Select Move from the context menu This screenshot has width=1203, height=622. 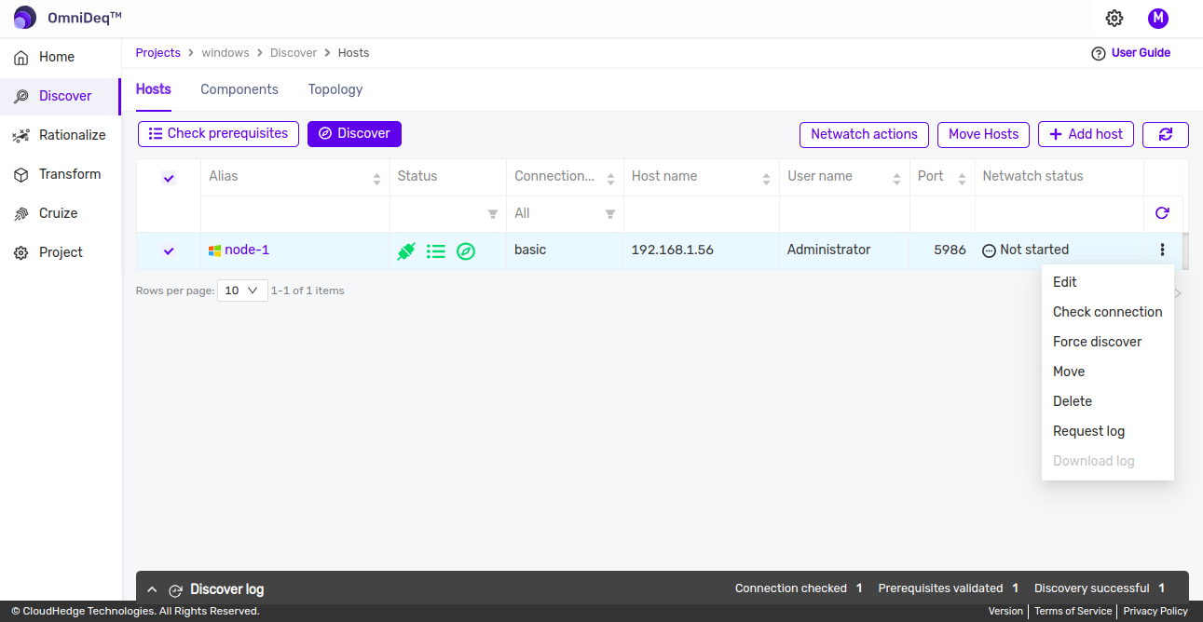[x=1108, y=372]
